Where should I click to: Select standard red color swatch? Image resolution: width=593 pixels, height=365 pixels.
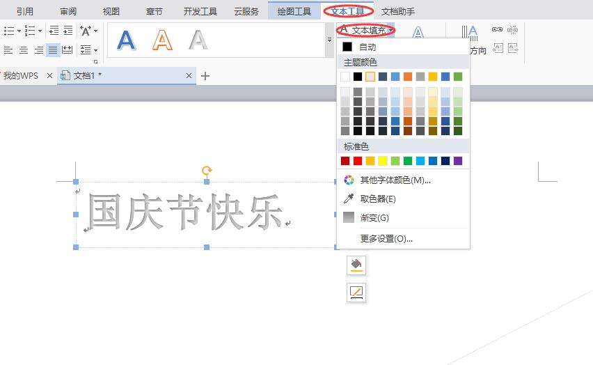point(358,161)
